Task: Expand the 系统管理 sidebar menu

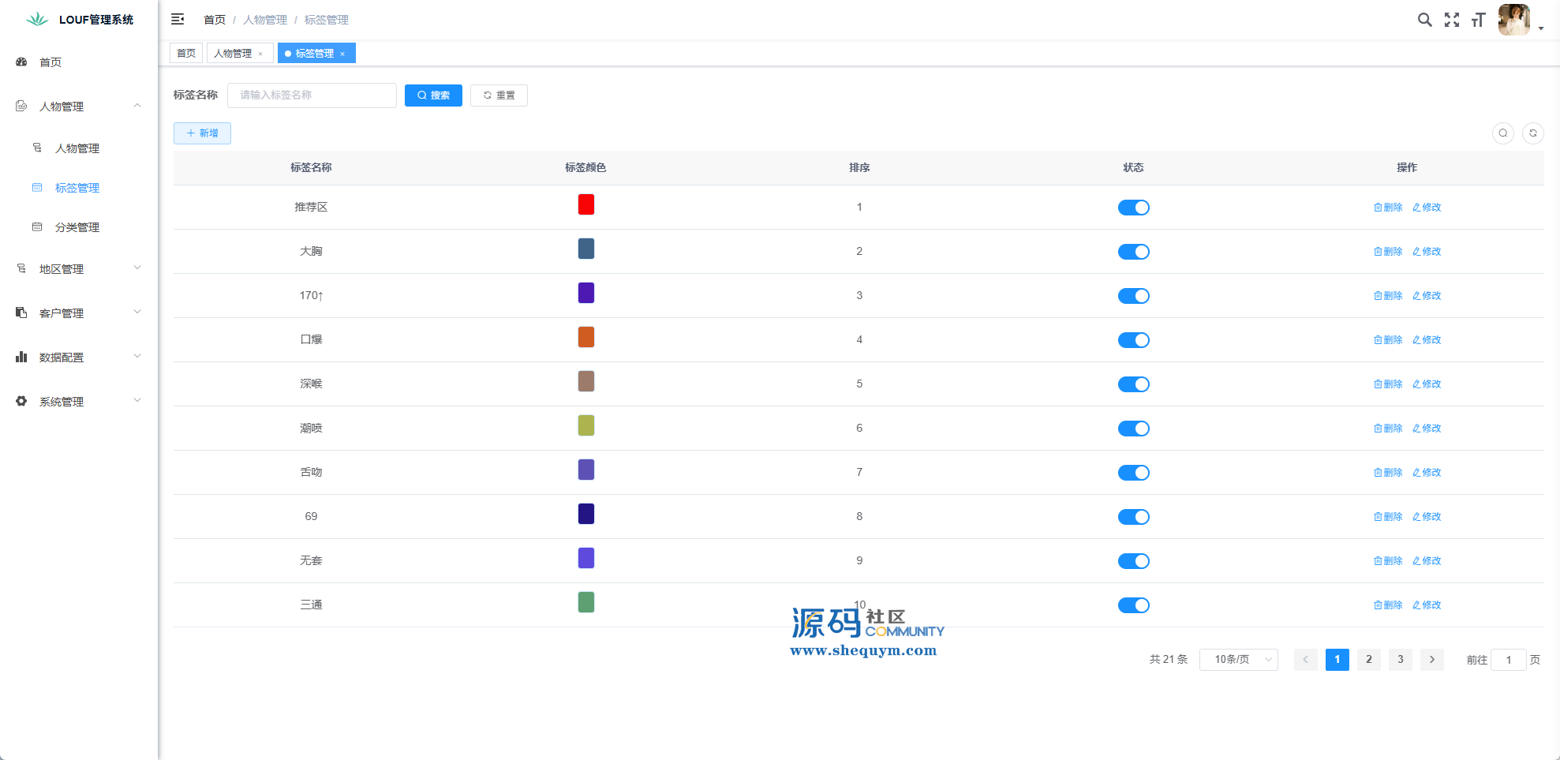Action: coord(79,402)
